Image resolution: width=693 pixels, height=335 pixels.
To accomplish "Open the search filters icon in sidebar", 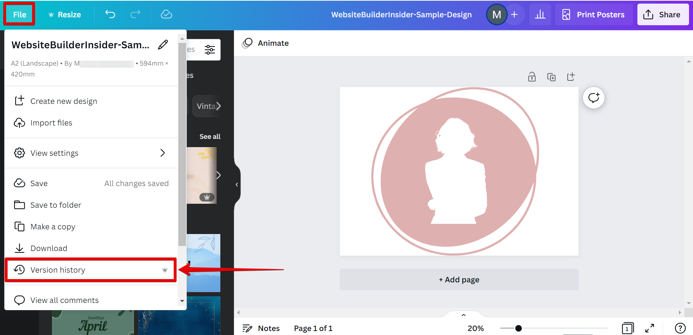I will click(x=209, y=50).
